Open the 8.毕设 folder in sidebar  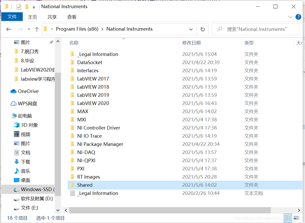click(x=27, y=61)
